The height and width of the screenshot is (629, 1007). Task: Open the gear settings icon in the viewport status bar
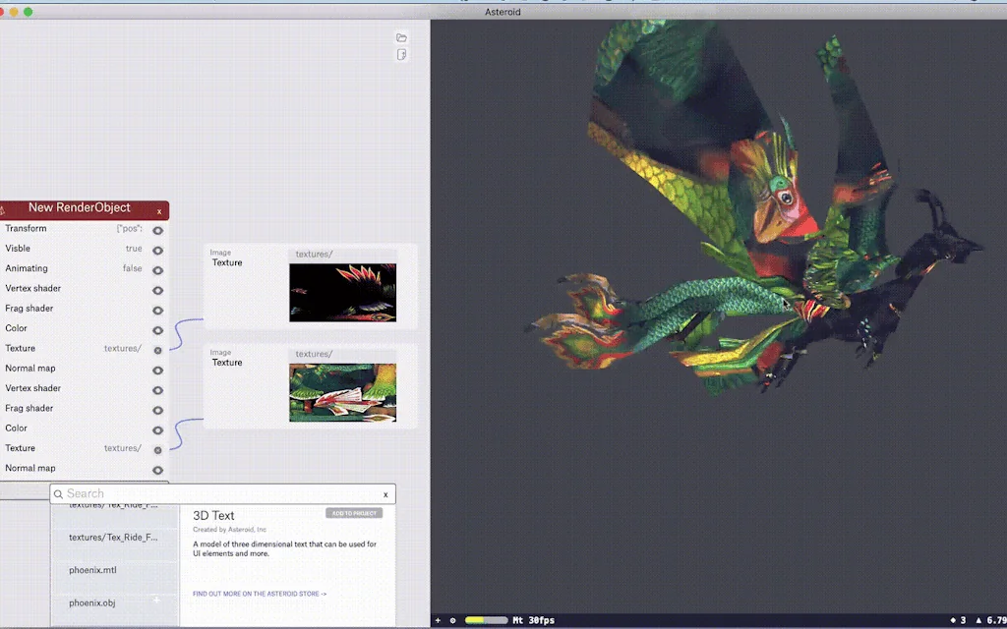coord(452,620)
